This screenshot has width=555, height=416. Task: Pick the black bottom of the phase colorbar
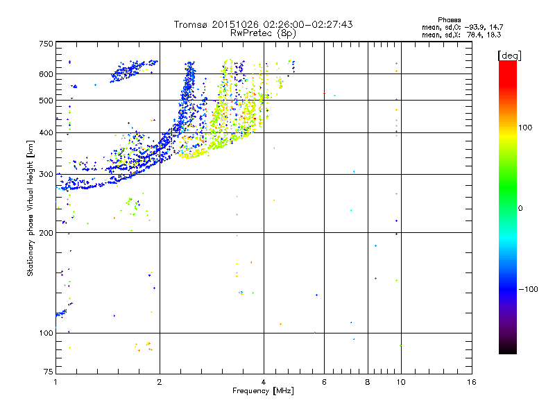[x=508, y=349]
